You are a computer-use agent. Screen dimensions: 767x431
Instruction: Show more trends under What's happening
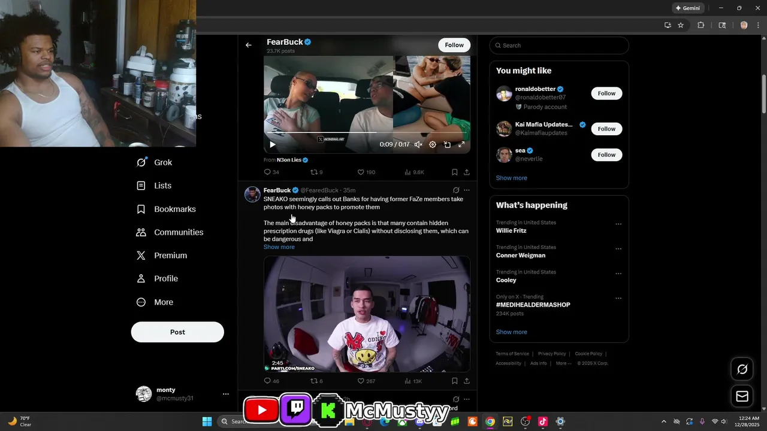(512, 332)
